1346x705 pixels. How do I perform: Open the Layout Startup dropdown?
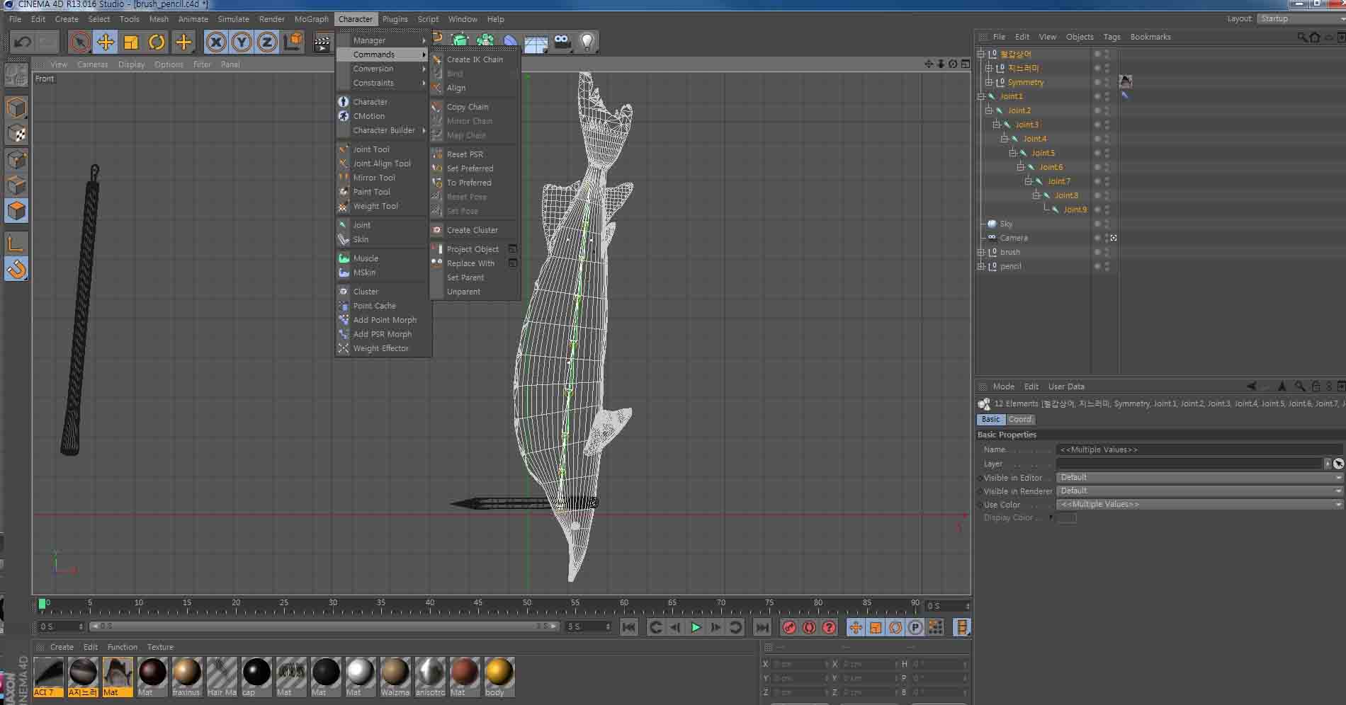coord(1301,18)
